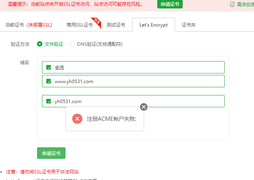Click the feedback note icon at top right

pos(232,4)
